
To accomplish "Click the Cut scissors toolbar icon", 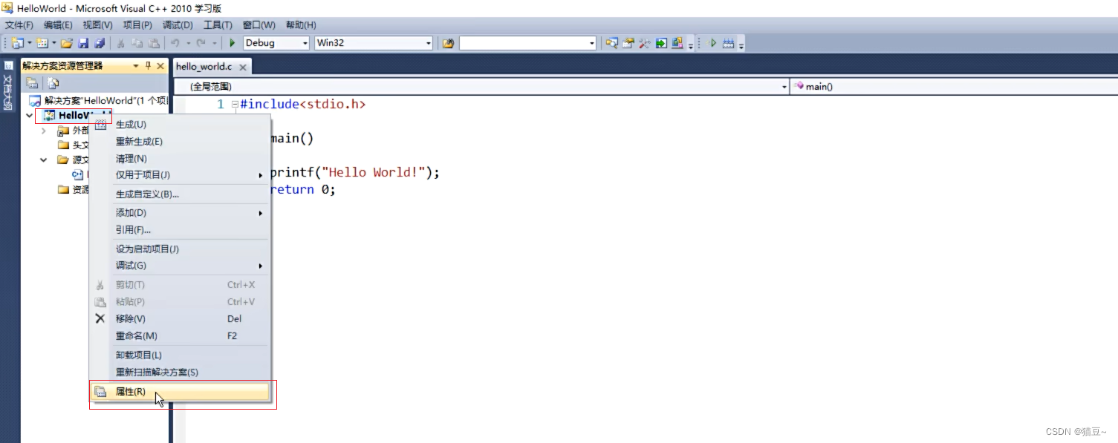I will (120, 43).
